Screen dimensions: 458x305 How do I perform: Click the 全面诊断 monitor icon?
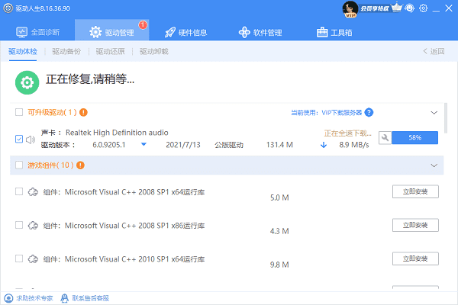(x=21, y=32)
